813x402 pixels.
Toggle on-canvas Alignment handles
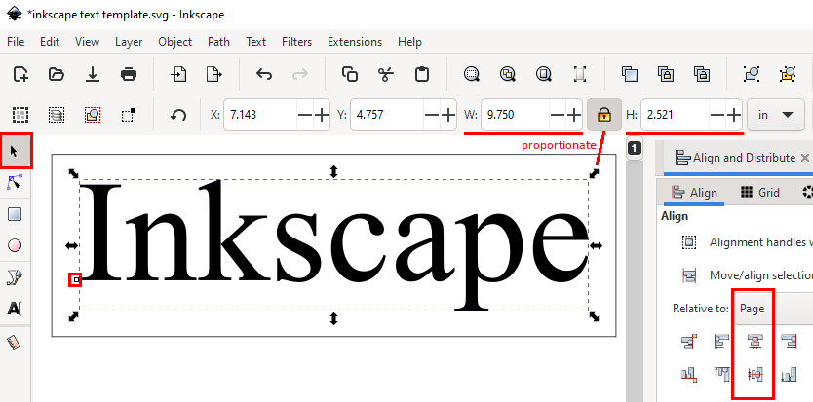pos(689,242)
